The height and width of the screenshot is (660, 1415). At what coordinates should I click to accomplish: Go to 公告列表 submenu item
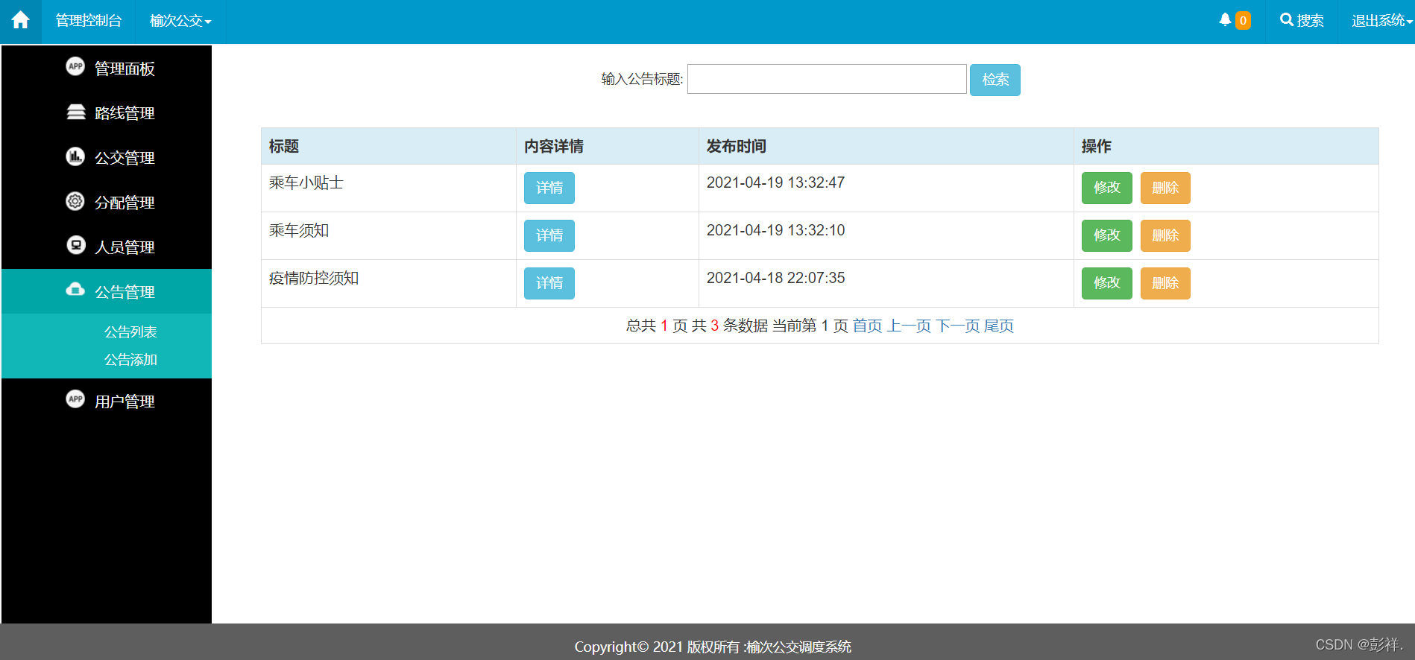[x=130, y=331]
